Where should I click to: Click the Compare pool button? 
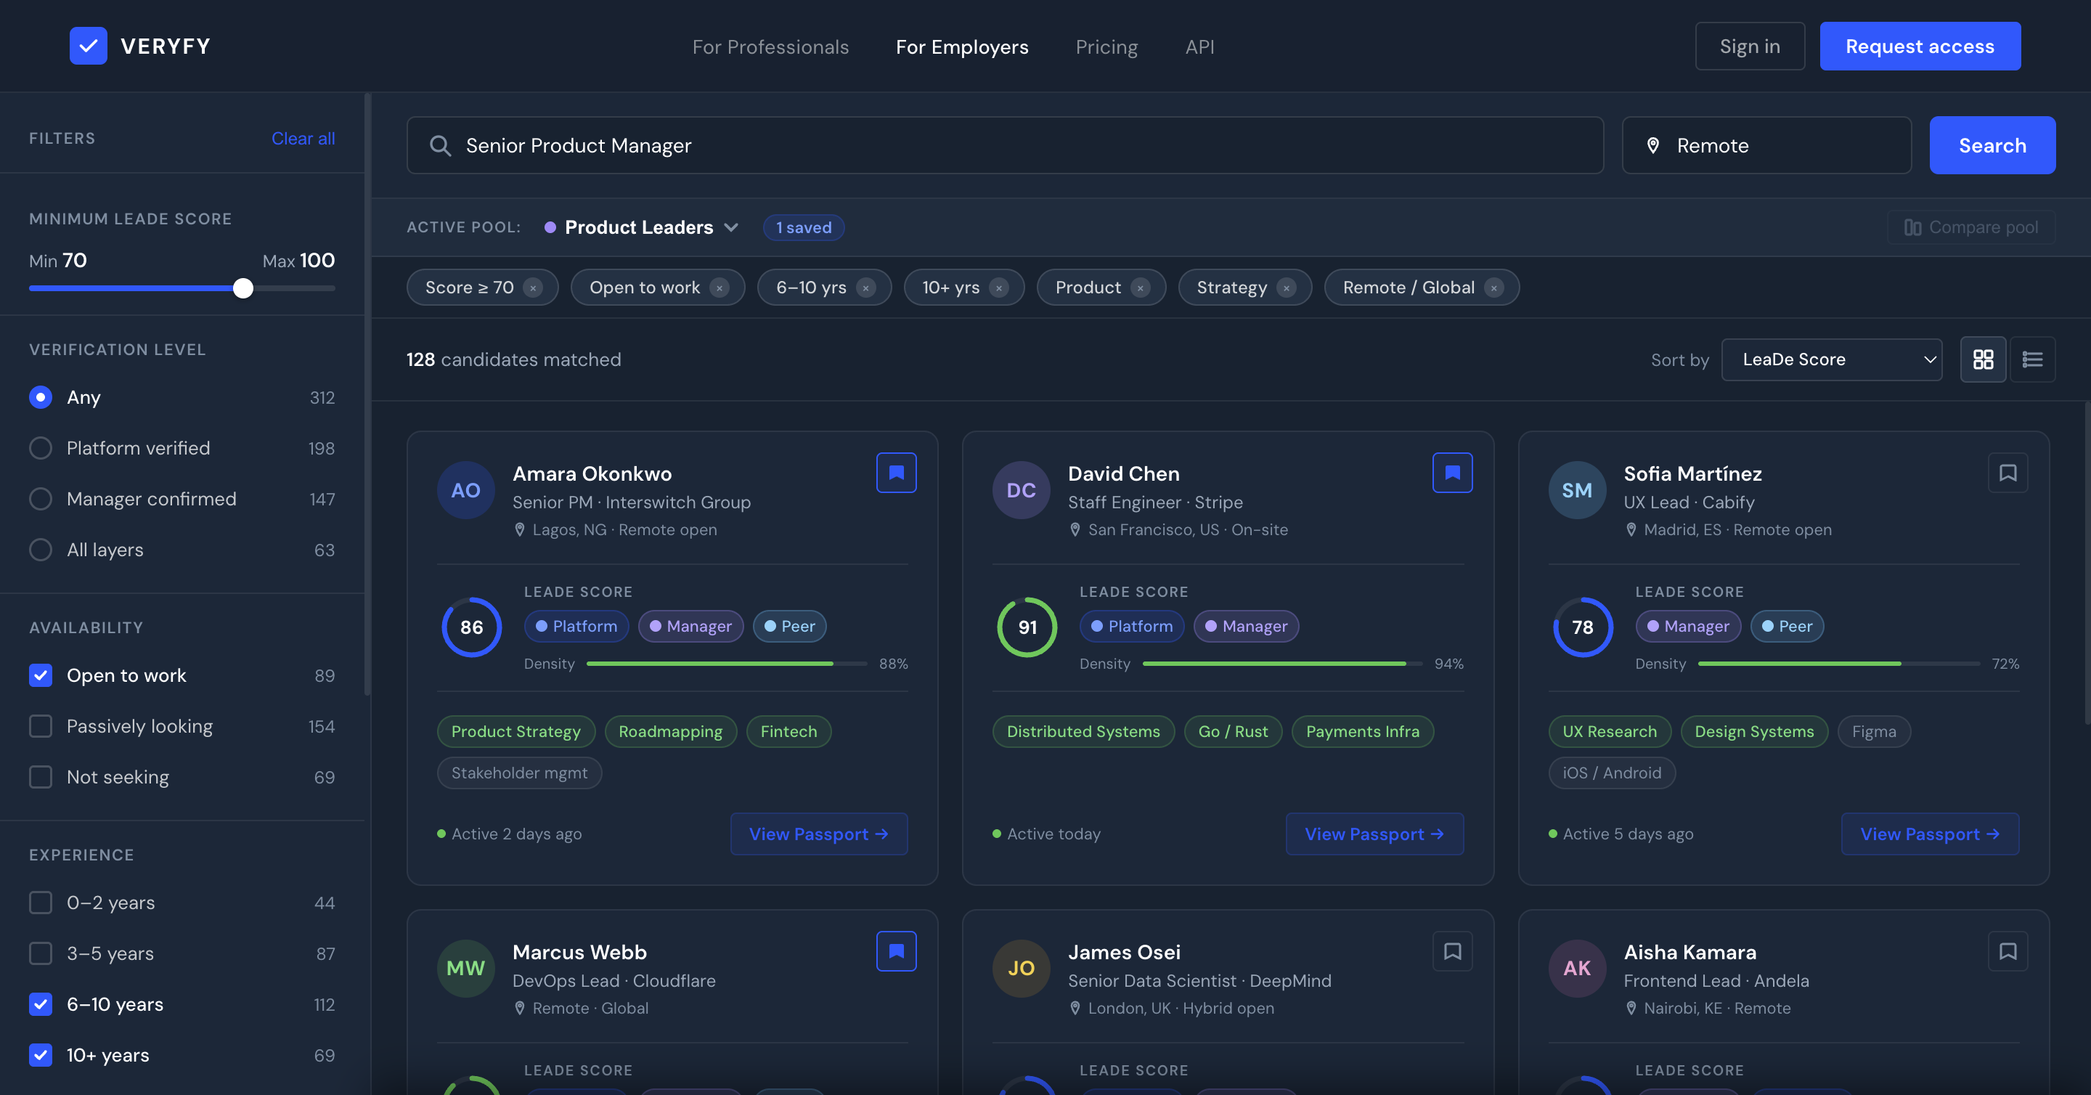point(1971,227)
